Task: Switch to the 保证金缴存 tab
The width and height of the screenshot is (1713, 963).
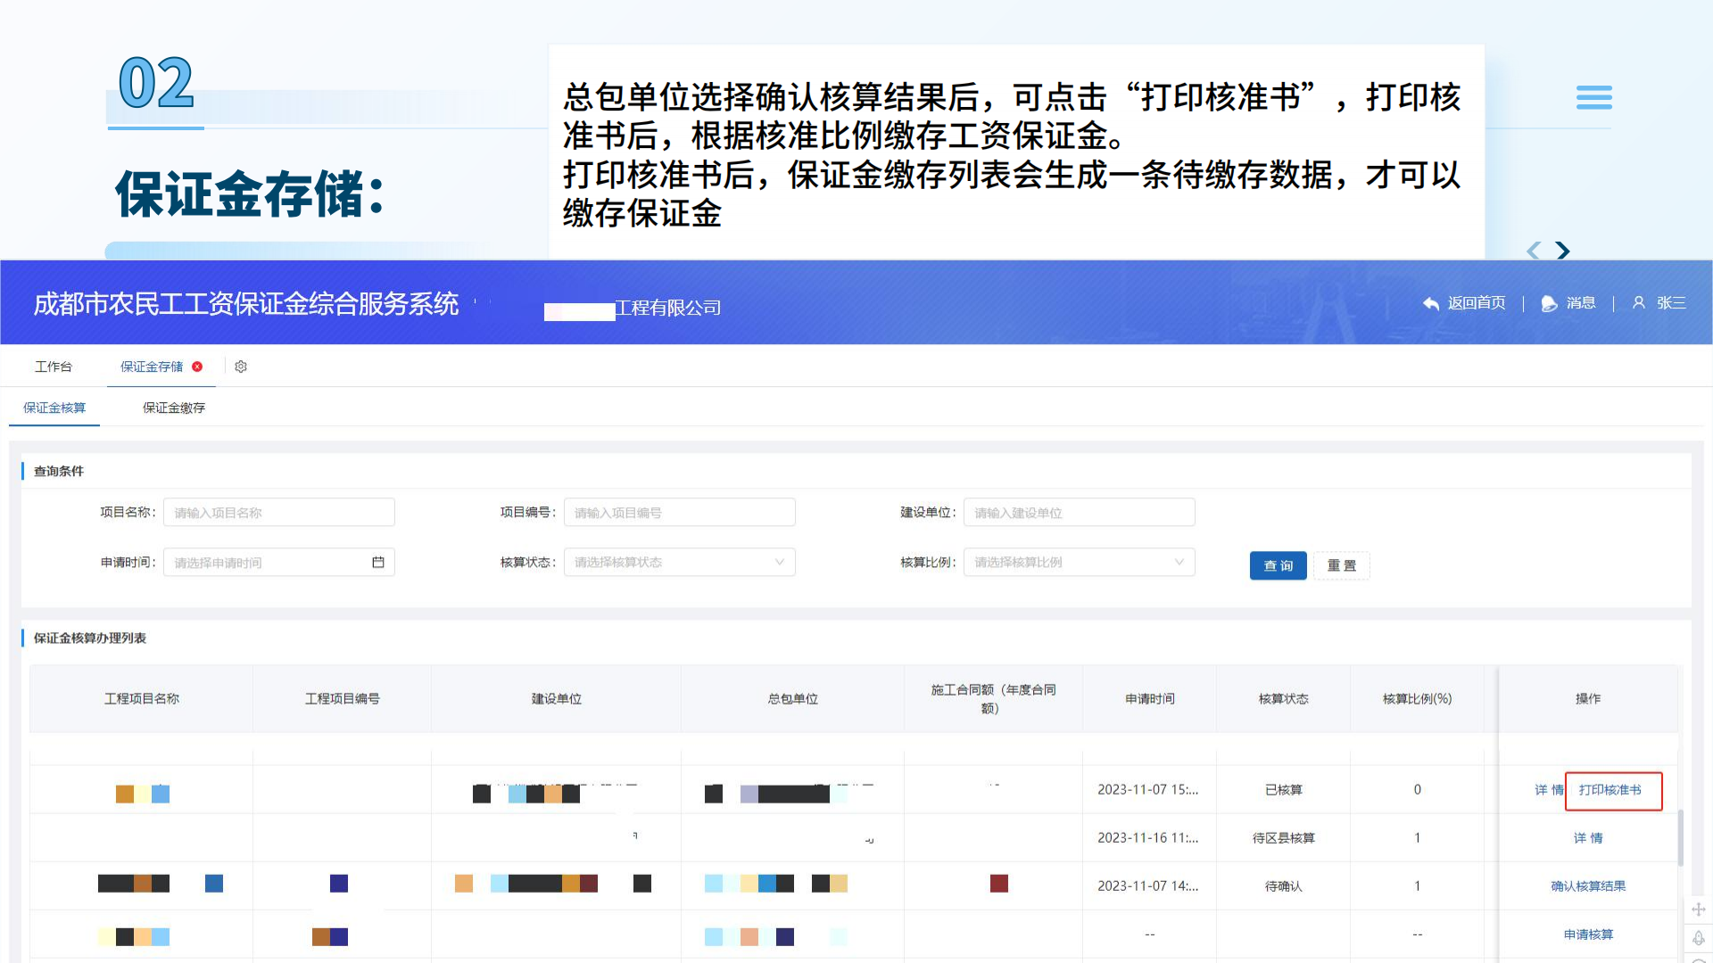Action: 173,407
